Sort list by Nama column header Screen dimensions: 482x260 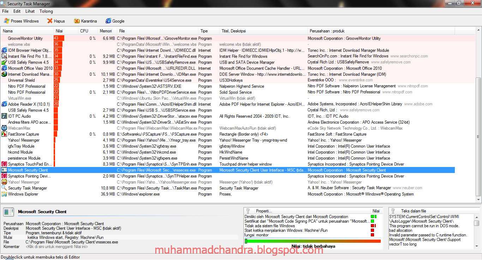[x=27, y=31]
